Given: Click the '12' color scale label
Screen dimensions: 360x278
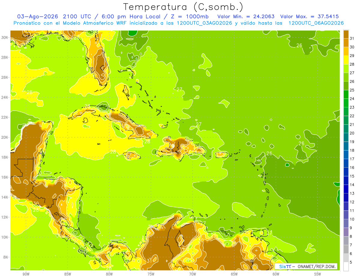Looking at the screenshot, I should pyautogui.click(x=352, y=202).
